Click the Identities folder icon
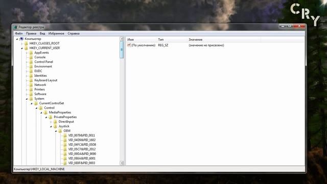 click(x=31, y=76)
